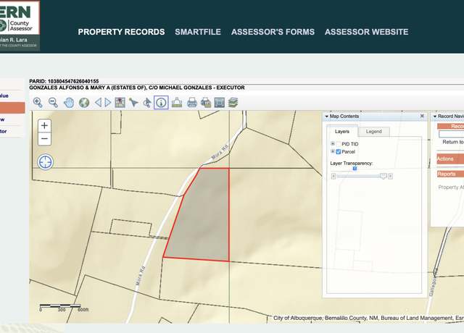
Task: Go to next map extent arrow
Action: click(x=108, y=103)
